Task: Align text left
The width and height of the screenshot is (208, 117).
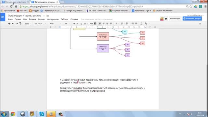Action: (x=100, y=23)
